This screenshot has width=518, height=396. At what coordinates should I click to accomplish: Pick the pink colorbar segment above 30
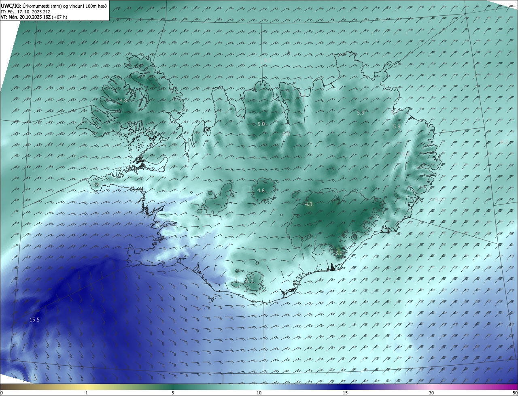431,387
